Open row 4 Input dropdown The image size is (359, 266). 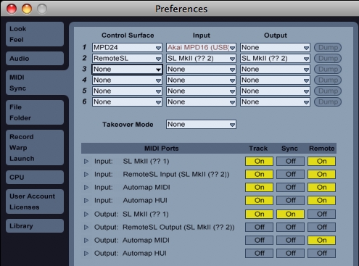tap(201, 80)
